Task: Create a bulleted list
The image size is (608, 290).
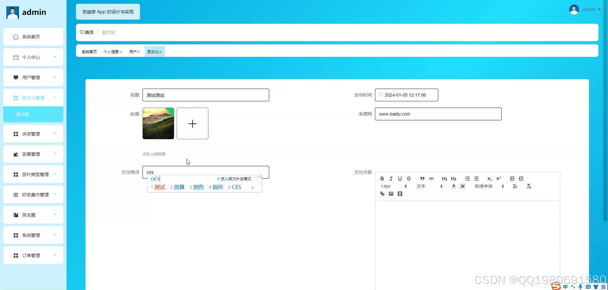Action: click(x=476, y=179)
